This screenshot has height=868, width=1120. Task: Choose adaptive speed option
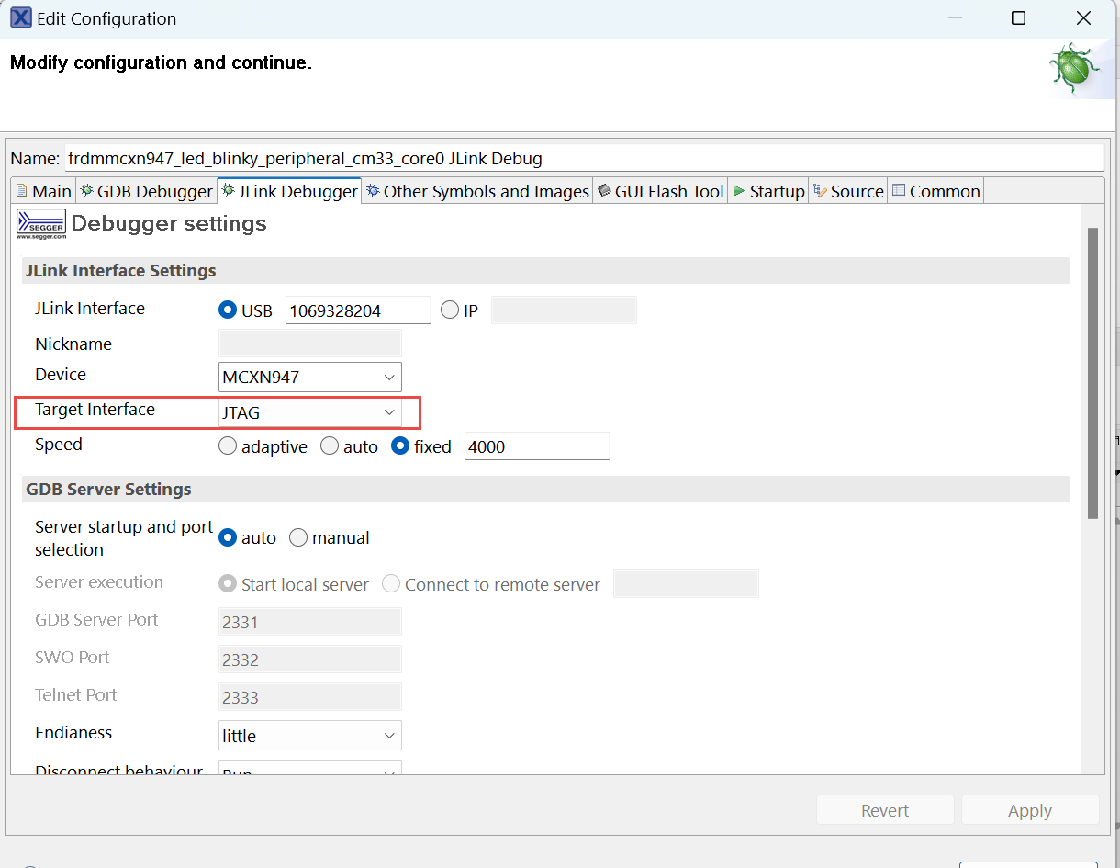click(x=228, y=446)
